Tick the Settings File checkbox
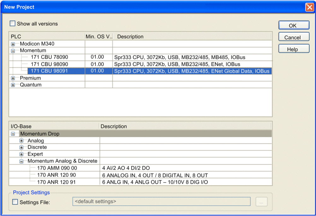 pos(15,202)
